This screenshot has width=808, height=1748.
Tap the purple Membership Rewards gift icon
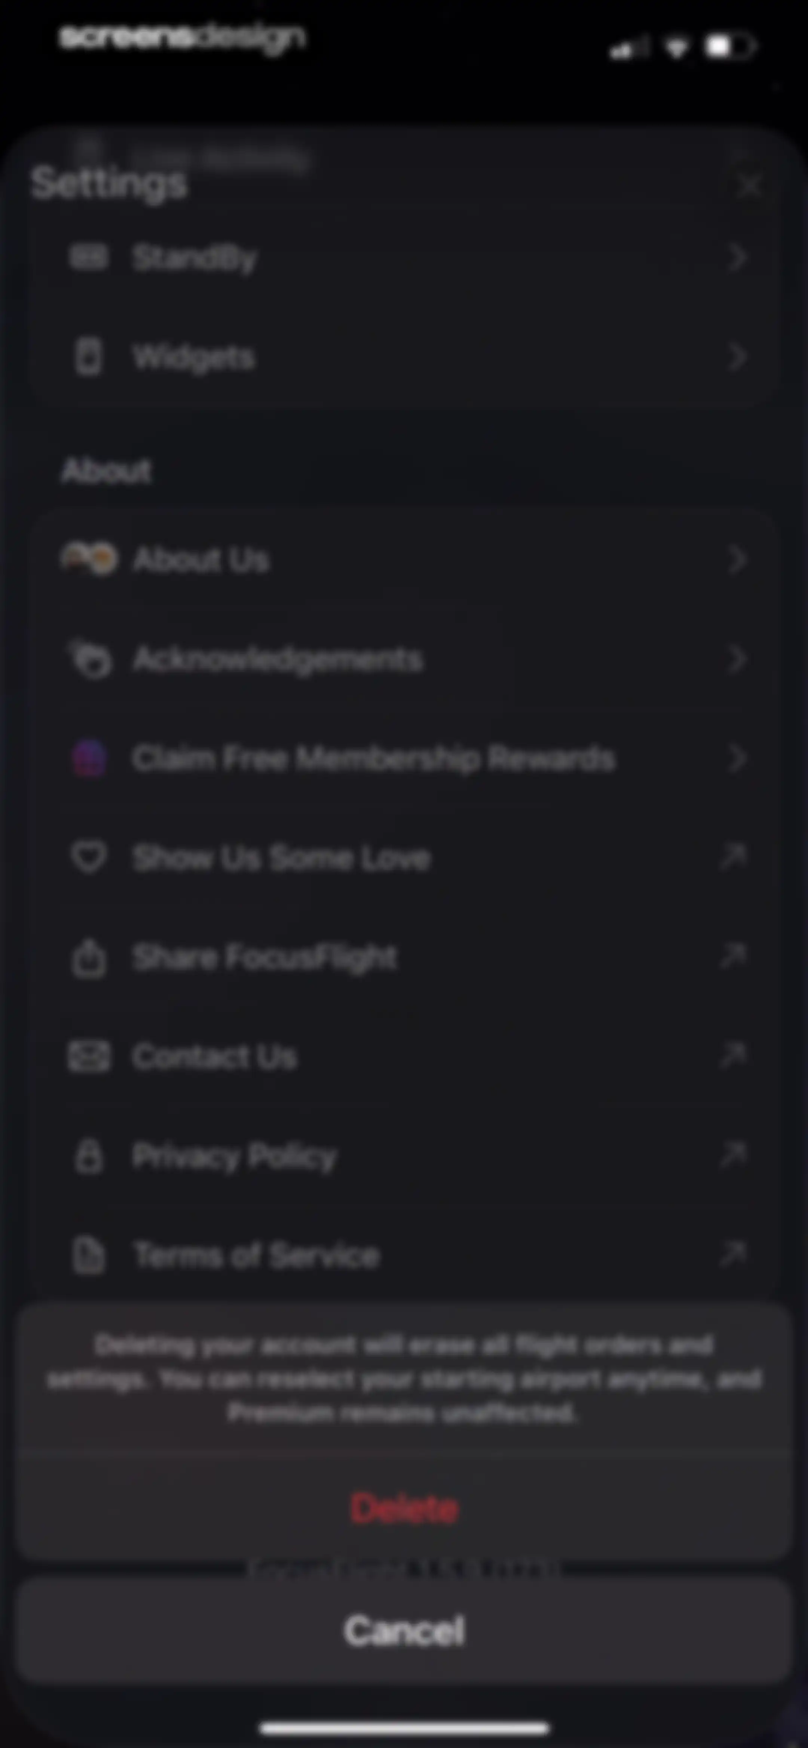[89, 759]
